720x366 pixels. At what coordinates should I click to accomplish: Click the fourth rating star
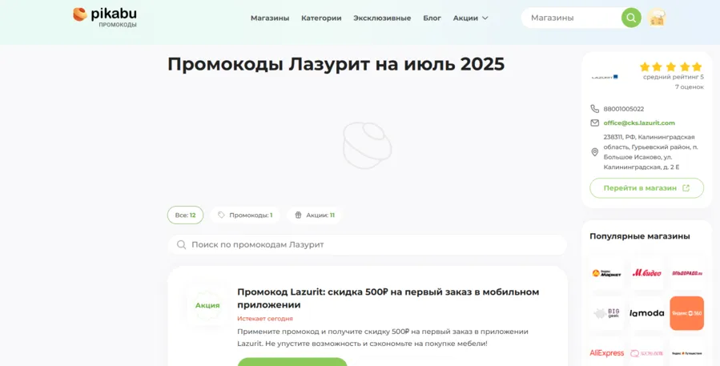click(x=684, y=67)
